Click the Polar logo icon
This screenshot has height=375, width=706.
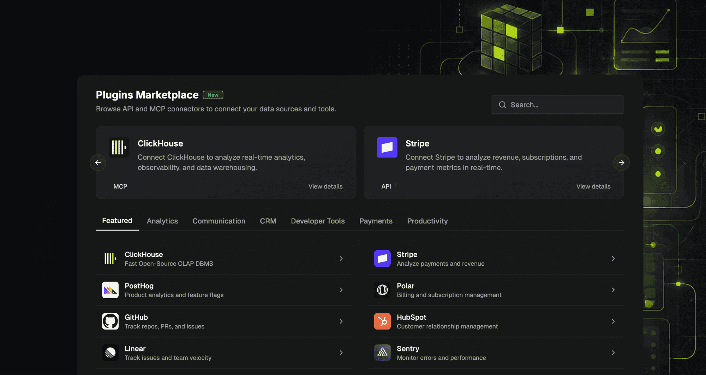(x=382, y=290)
